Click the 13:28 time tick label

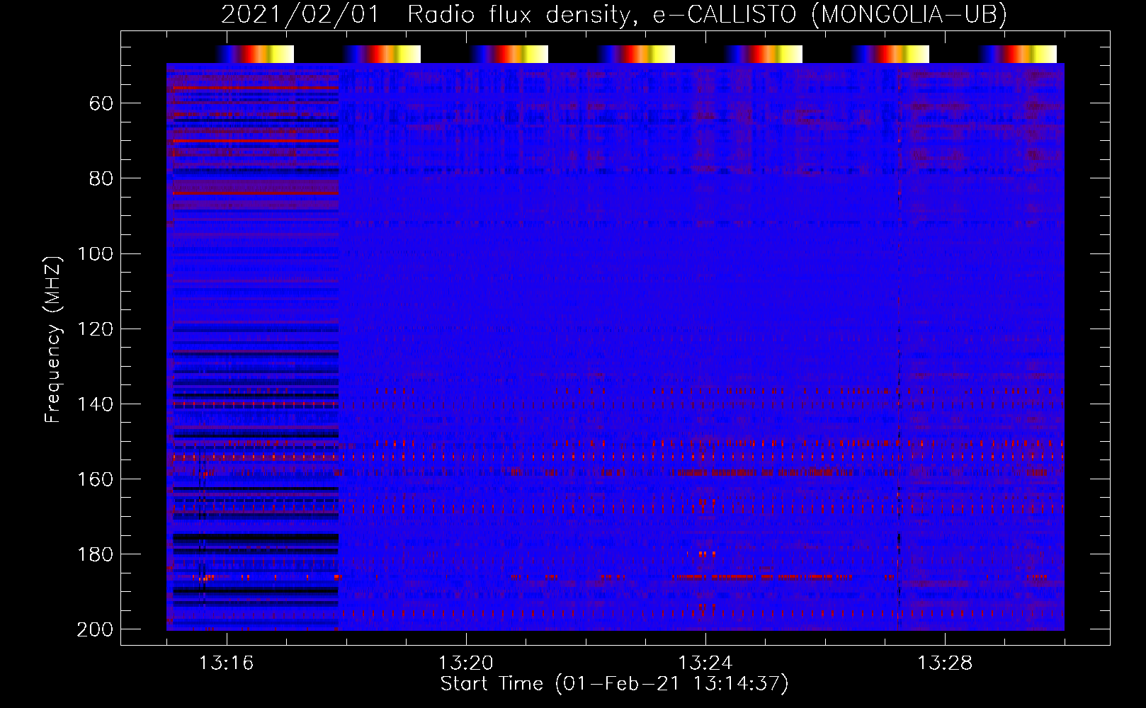pyautogui.click(x=945, y=663)
